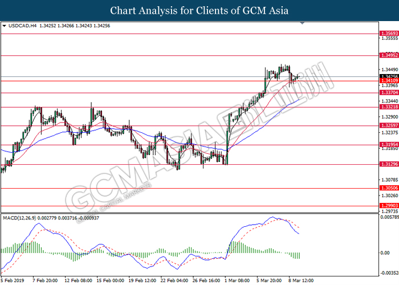
Task: Click the 1.30506 price level label
Action: [x=389, y=188]
